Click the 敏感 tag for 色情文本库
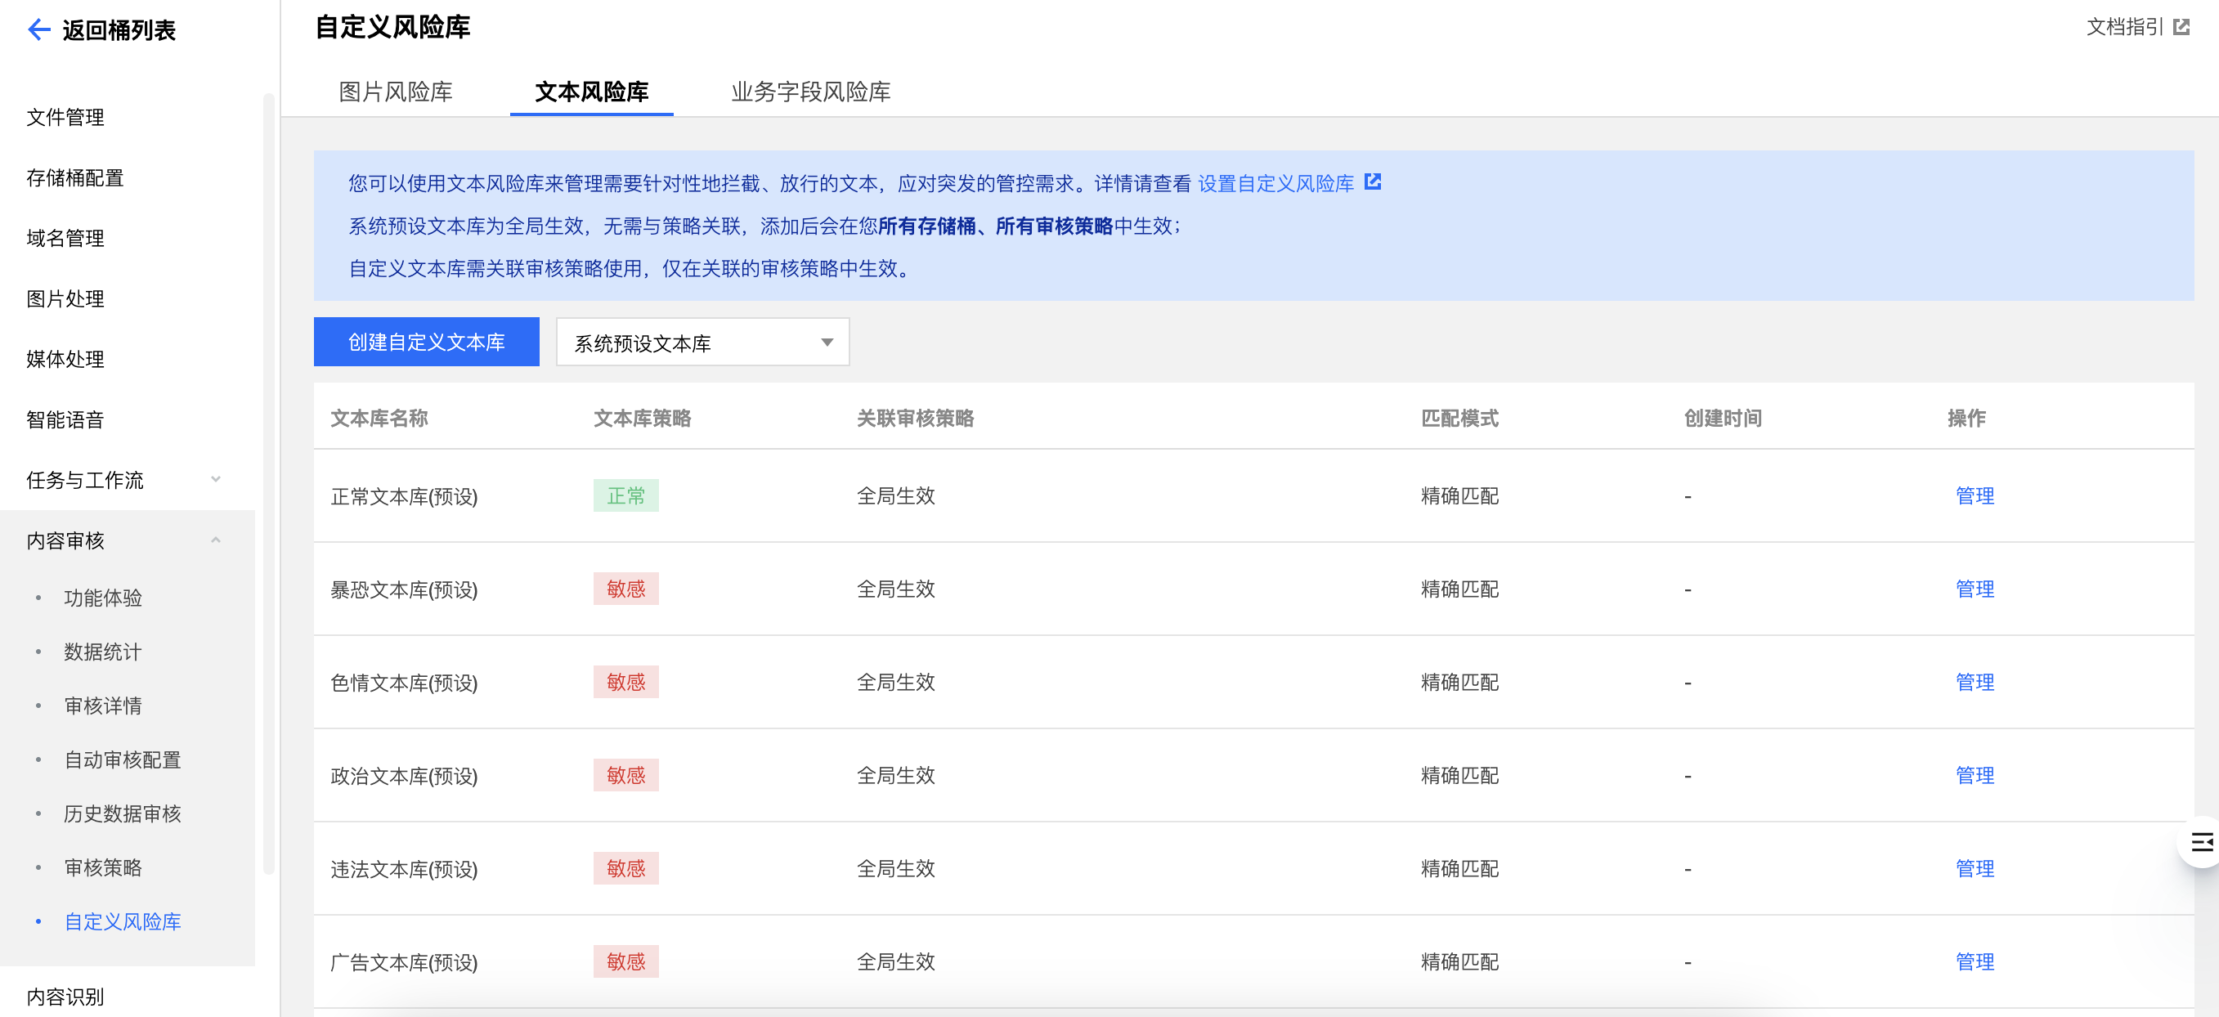Image resolution: width=2219 pixels, height=1017 pixels. (x=625, y=682)
